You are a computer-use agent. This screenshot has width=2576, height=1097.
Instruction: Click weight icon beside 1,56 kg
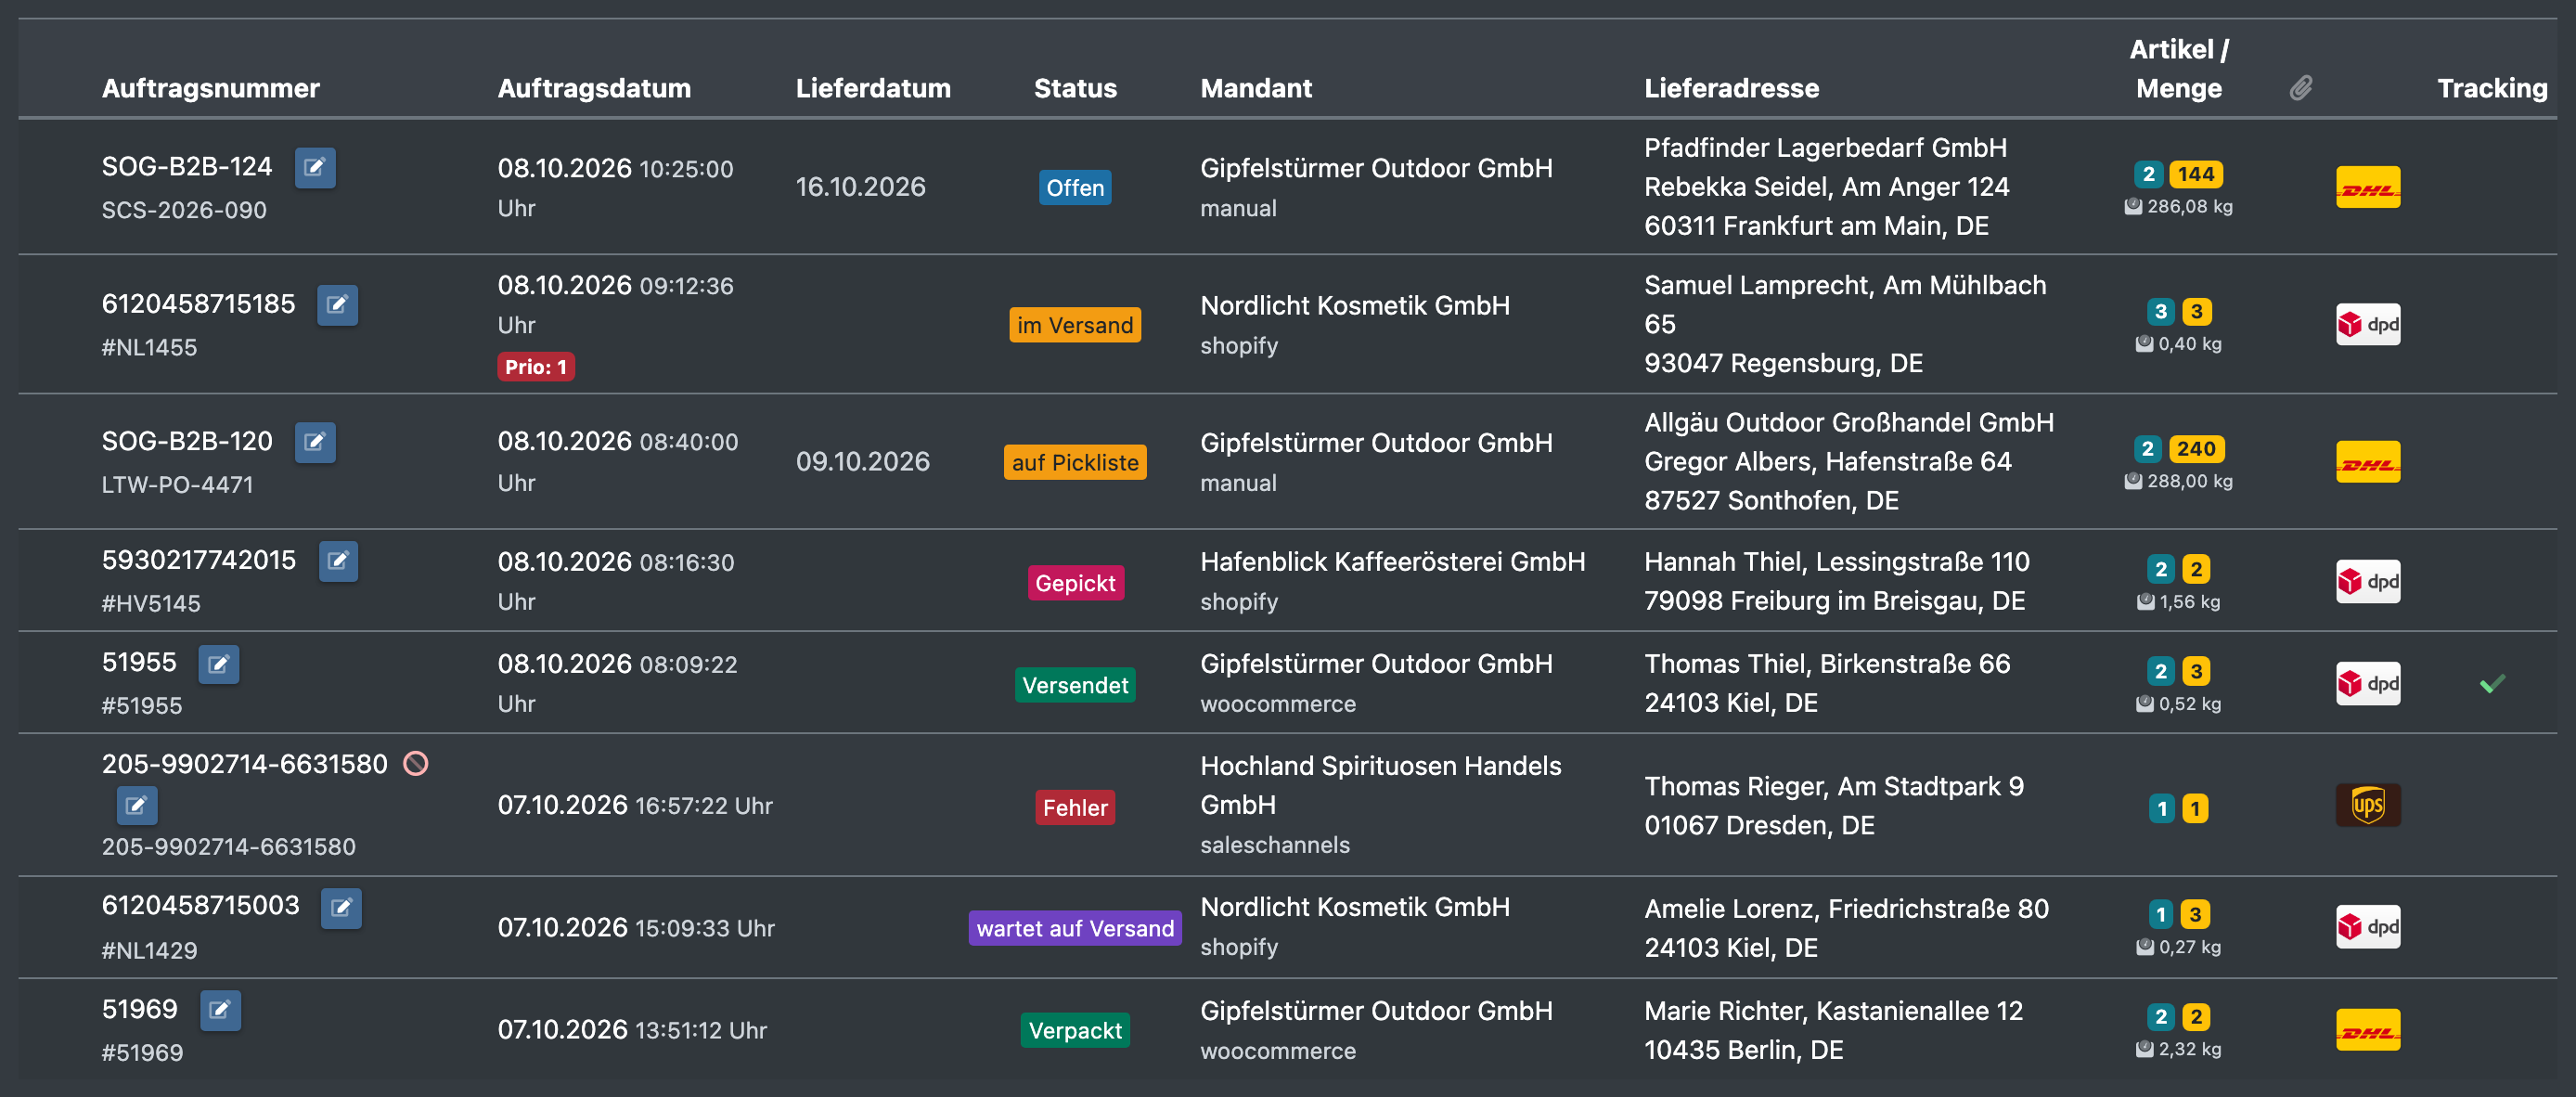[2146, 602]
